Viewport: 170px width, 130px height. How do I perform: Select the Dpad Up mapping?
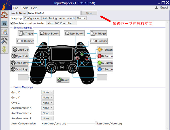[x=20, y=50]
